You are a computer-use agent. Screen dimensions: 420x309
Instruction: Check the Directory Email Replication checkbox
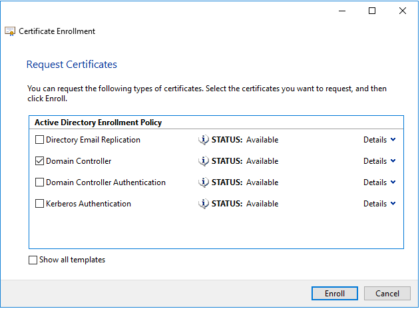(x=40, y=140)
